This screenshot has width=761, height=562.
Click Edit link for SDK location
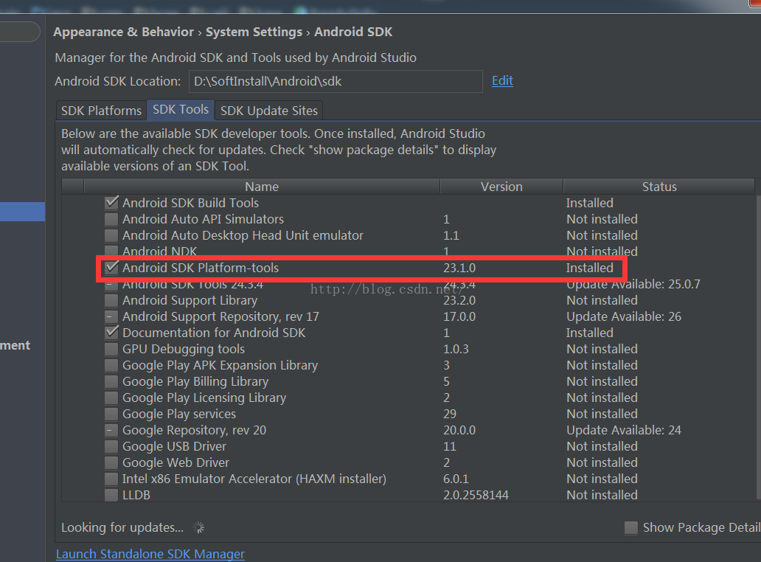502,80
